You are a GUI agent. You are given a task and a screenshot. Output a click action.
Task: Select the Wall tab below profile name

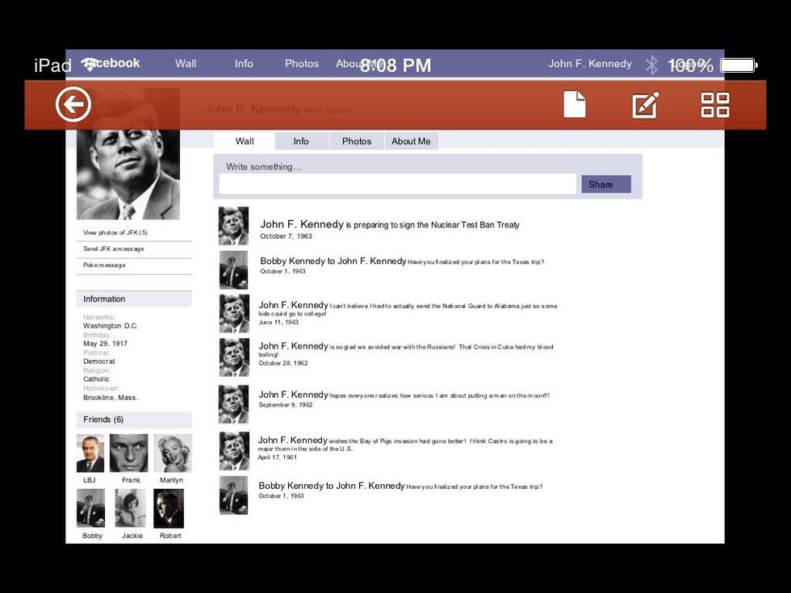[245, 141]
